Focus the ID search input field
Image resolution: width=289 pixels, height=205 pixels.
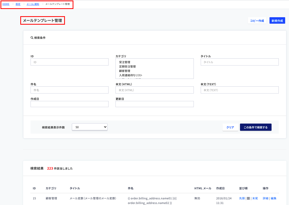pos(70,62)
